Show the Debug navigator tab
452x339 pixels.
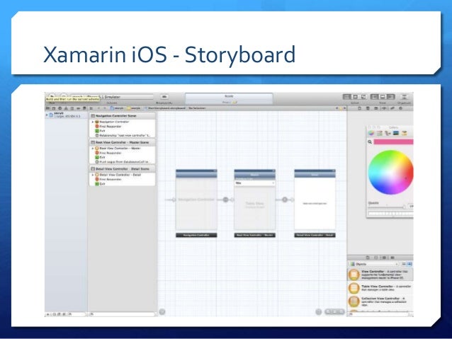pyautogui.click(x=72, y=108)
